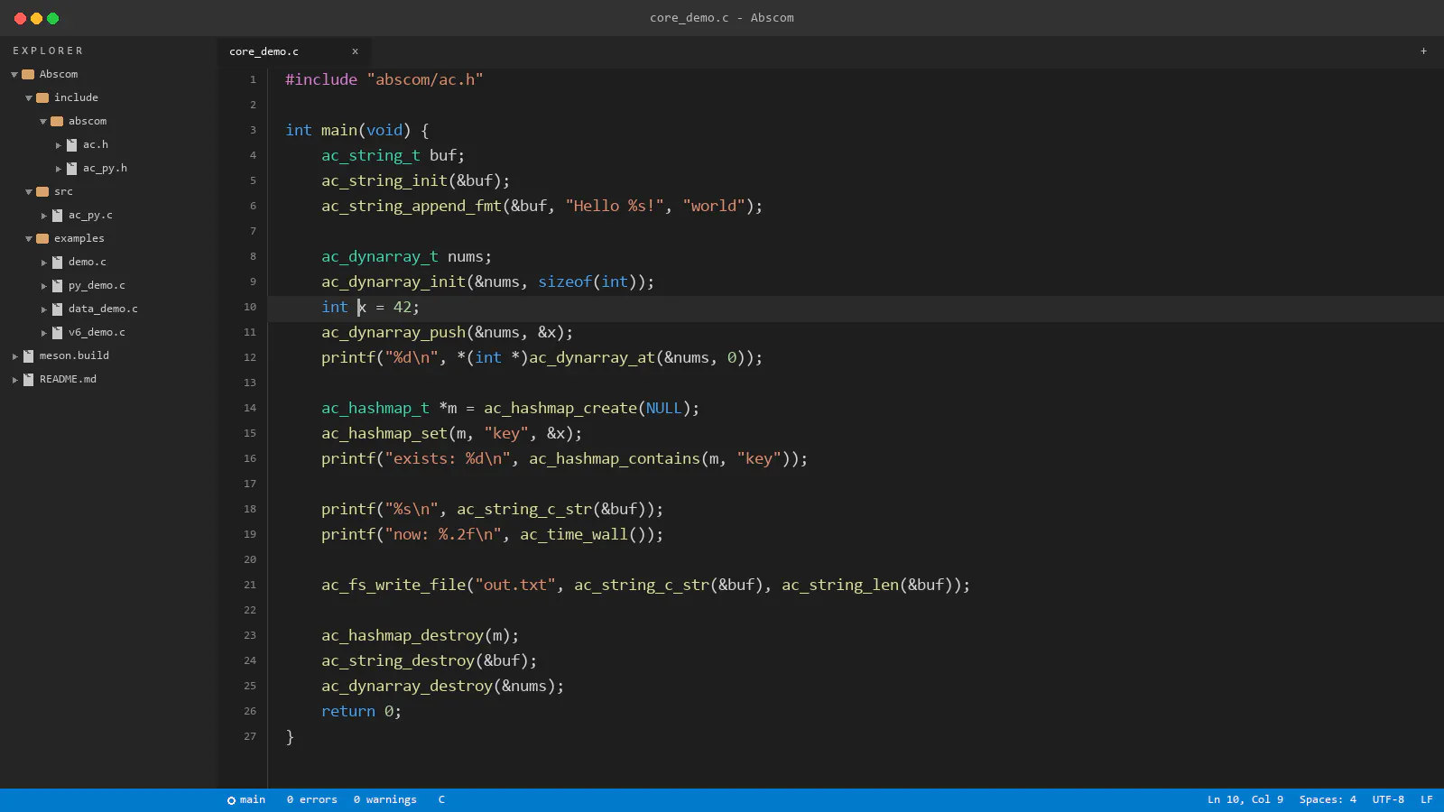Click the examples folder icon

(42, 238)
